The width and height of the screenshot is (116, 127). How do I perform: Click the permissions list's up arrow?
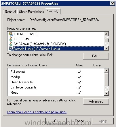tap(107, 71)
